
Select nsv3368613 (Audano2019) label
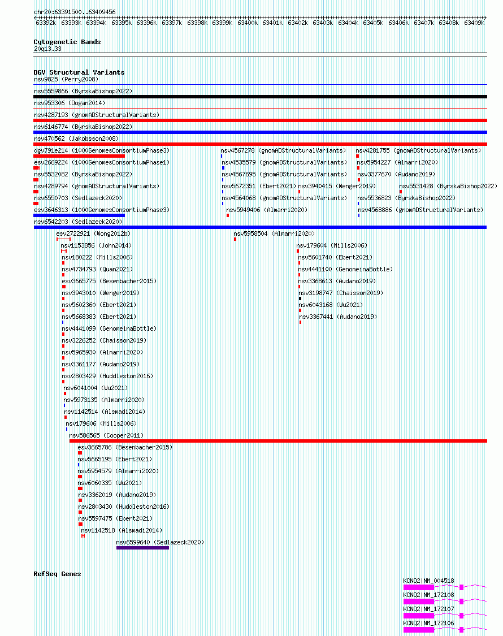coord(337,281)
